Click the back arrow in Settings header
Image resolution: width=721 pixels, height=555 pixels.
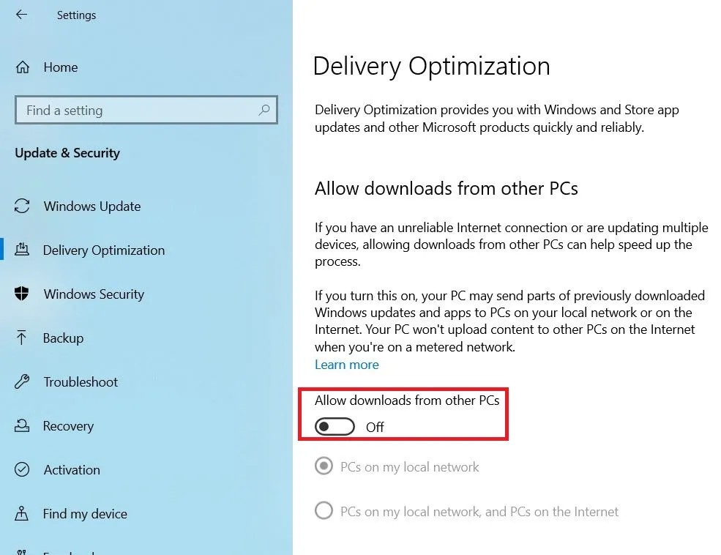click(21, 15)
